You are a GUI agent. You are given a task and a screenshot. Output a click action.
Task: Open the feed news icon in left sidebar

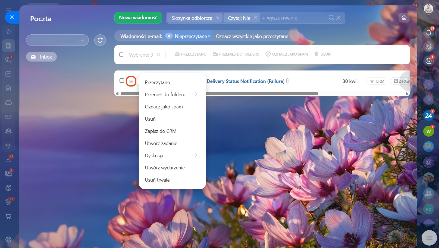[8, 45]
